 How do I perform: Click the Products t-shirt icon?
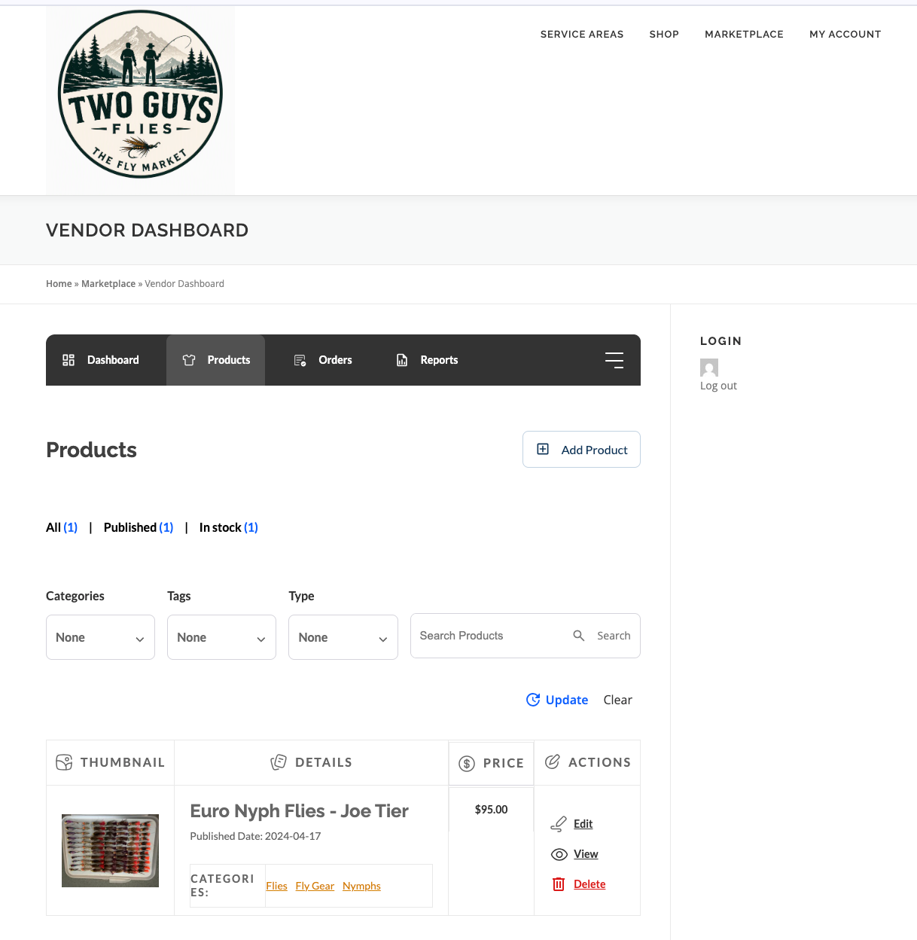[189, 360]
